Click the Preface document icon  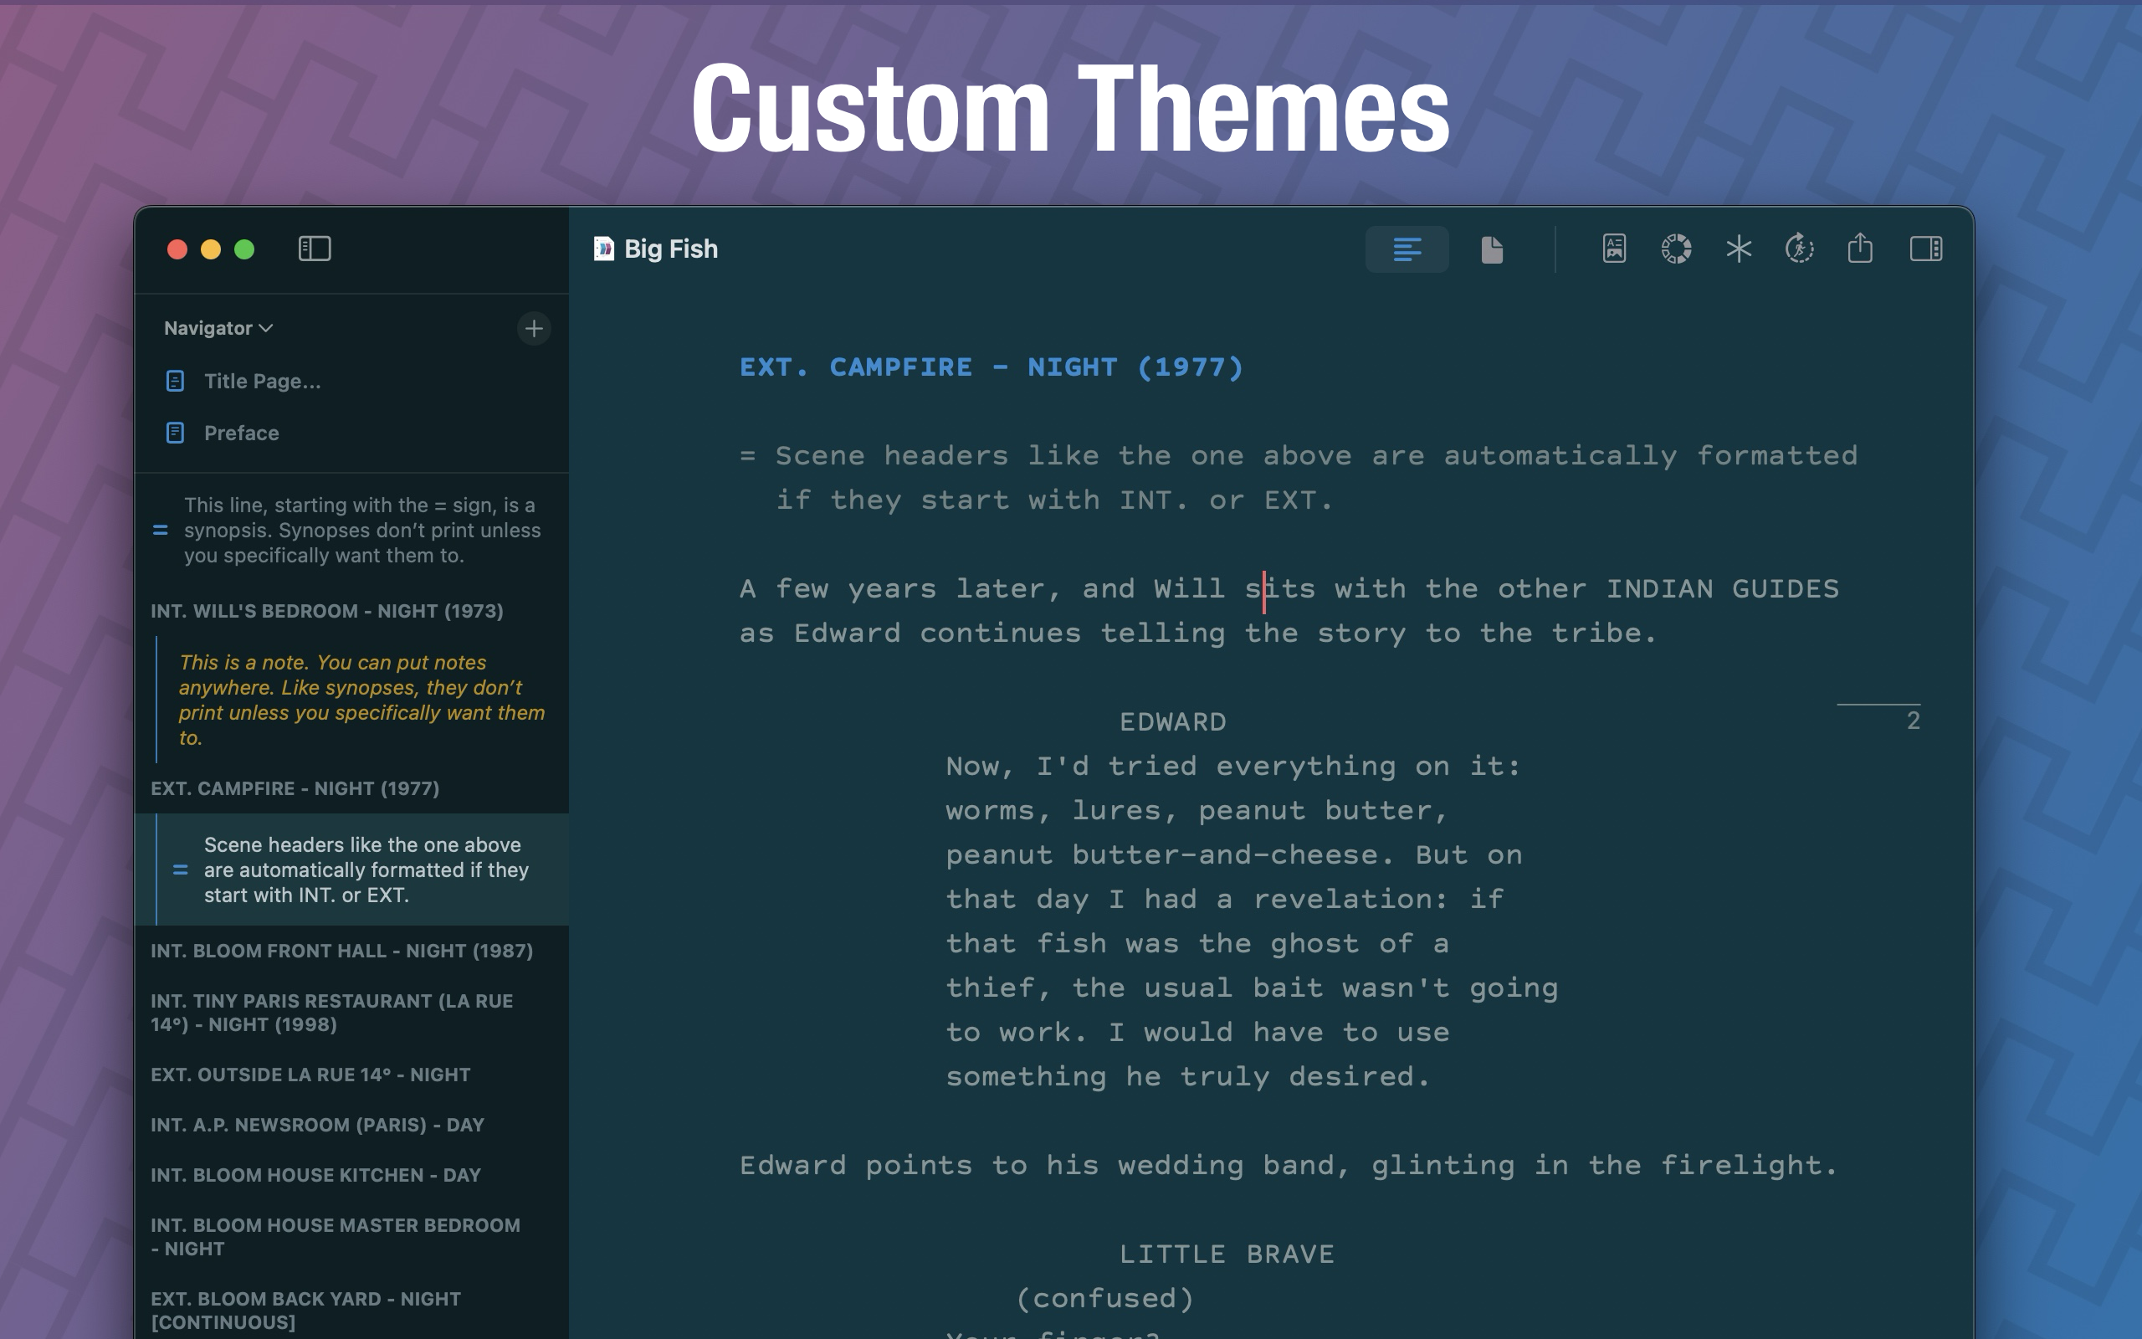tap(175, 432)
